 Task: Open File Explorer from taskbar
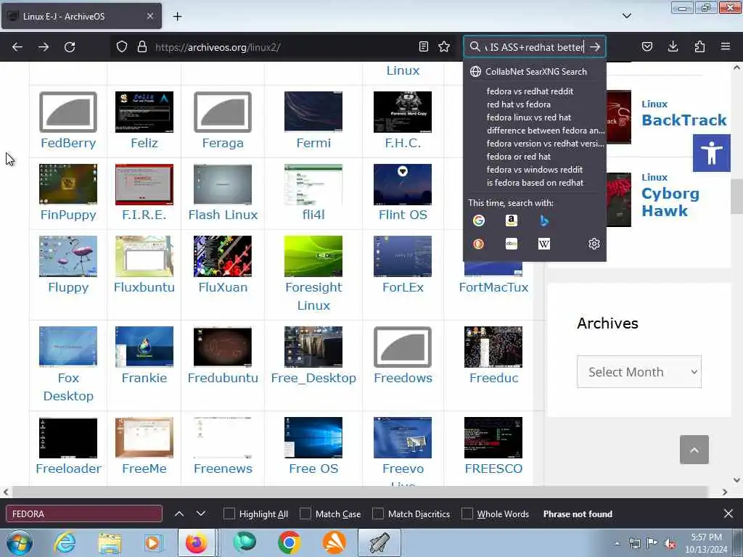(110, 542)
